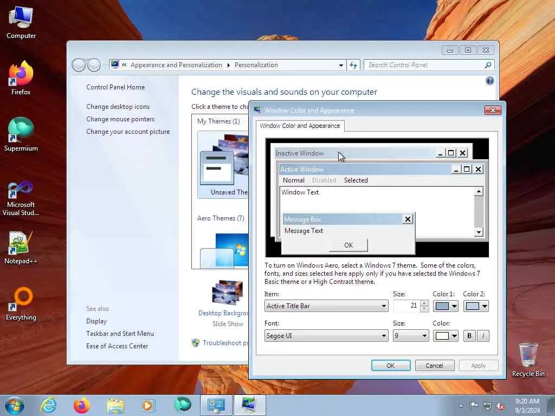Image resolution: width=555 pixels, height=416 pixels.
Task: Open the Control Panel help icon
Action: [489, 81]
